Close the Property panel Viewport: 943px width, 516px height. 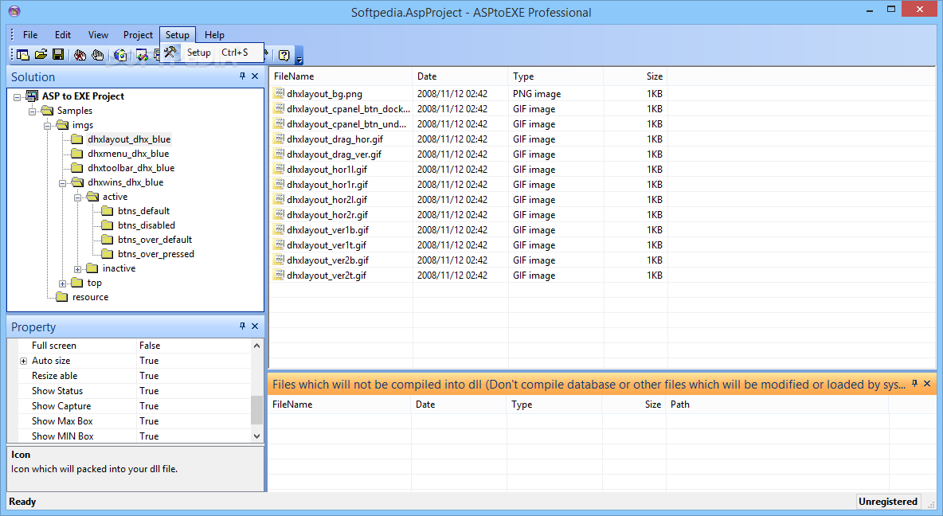pyautogui.click(x=255, y=326)
